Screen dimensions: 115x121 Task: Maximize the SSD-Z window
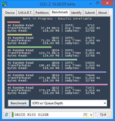click(98, 3)
